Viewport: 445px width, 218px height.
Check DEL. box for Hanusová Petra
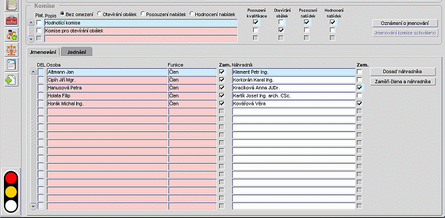click(41, 88)
